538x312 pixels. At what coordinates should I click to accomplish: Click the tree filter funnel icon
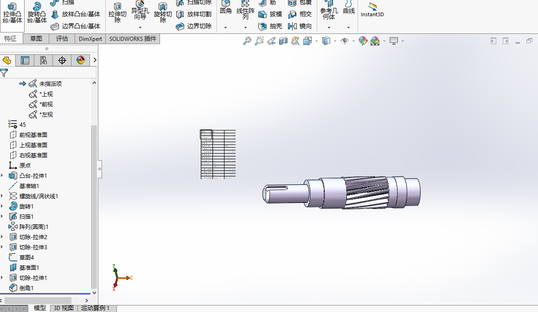(x=4, y=73)
